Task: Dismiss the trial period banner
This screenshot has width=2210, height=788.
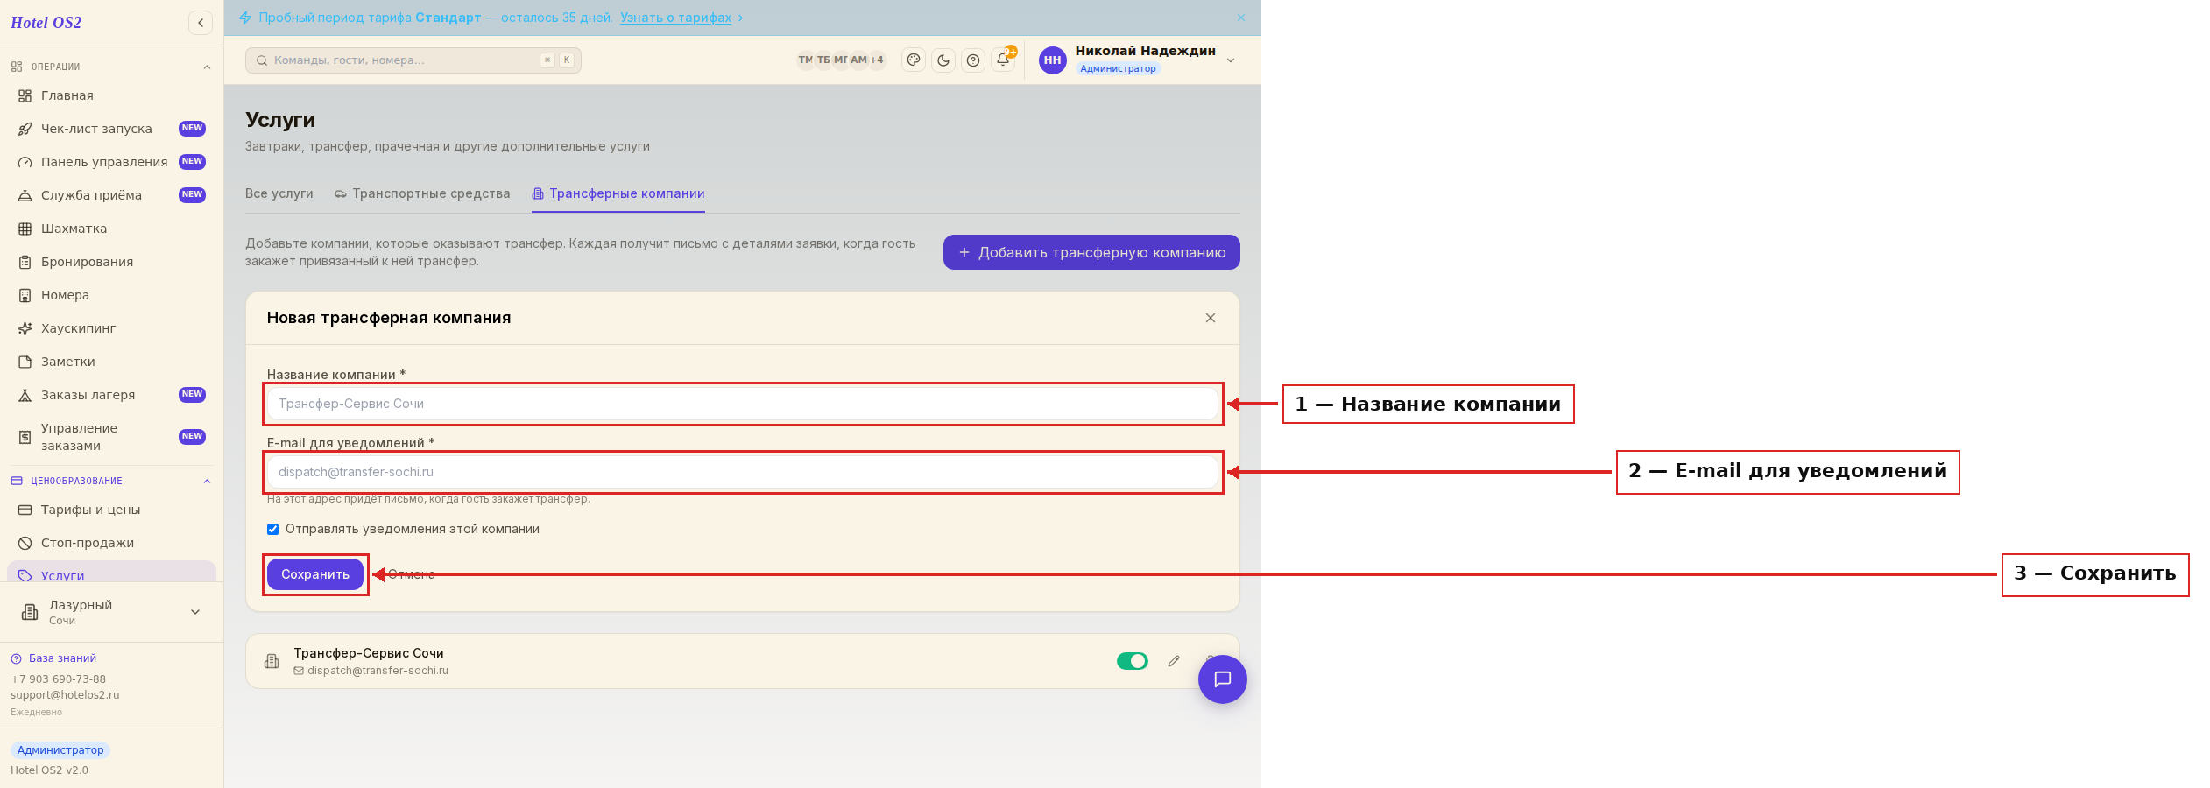Action: (x=1241, y=18)
